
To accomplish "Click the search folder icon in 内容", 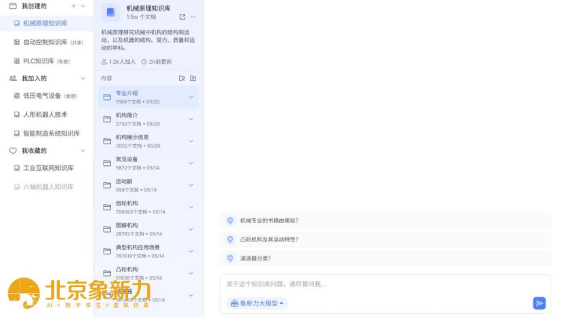I will (x=182, y=78).
